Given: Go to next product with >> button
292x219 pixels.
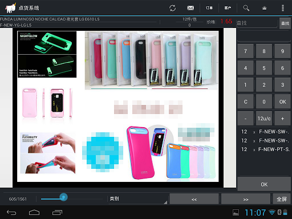Looking at the screenshot, I should tap(246, 199).
